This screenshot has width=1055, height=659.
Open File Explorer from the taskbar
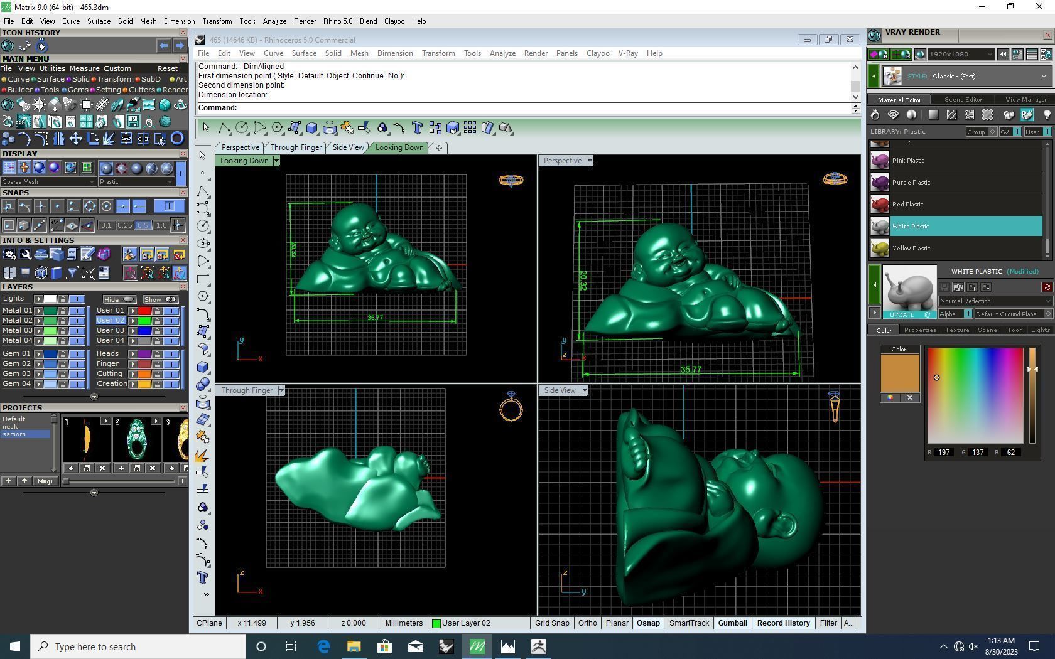[x=354, y=646]
